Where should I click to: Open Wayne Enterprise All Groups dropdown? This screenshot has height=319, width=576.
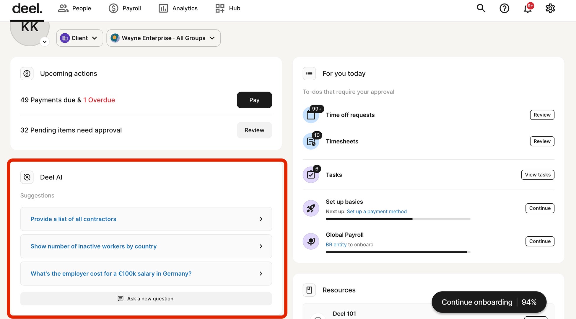pos(163,38)
